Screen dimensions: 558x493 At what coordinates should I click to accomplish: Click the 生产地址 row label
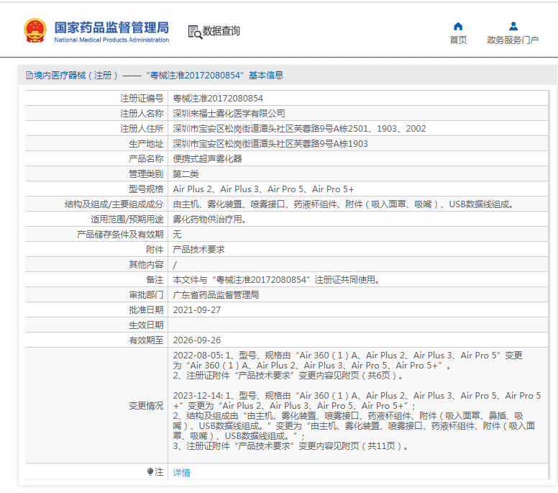coord(145,143)
